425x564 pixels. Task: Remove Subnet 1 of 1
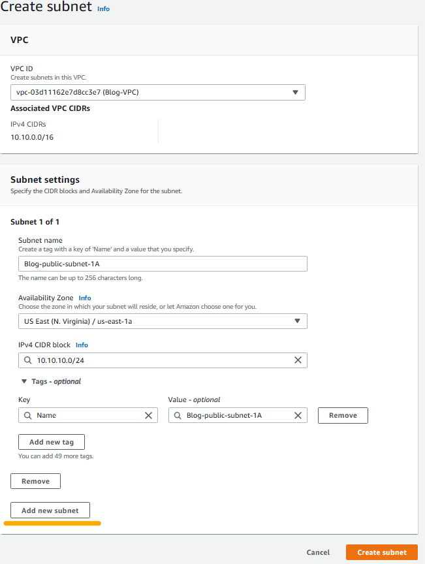[35, 481]
